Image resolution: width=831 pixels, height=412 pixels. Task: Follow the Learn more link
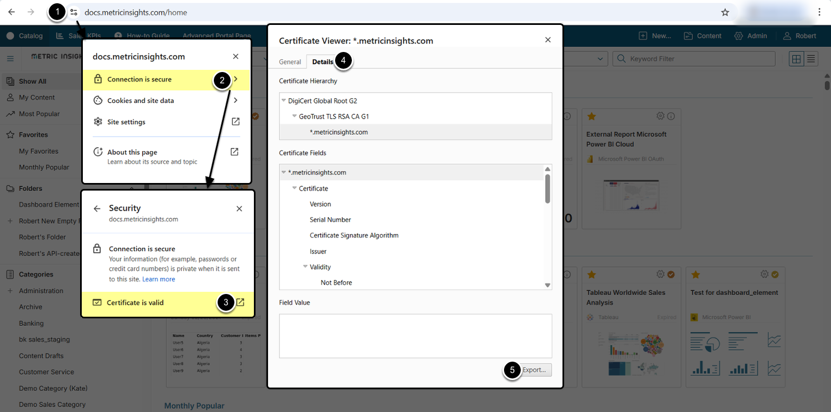159,279
